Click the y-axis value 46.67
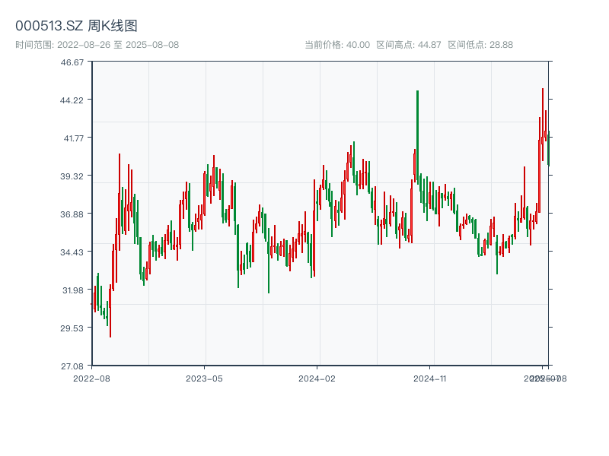Viewport: 609px width, 456px height. 72,62
